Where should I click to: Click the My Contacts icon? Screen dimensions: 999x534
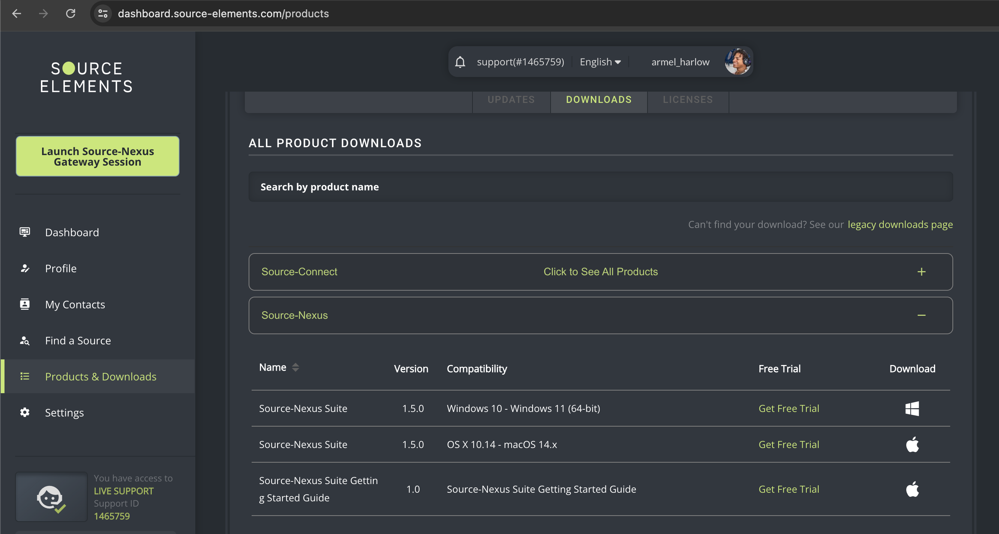coord(25,304)
